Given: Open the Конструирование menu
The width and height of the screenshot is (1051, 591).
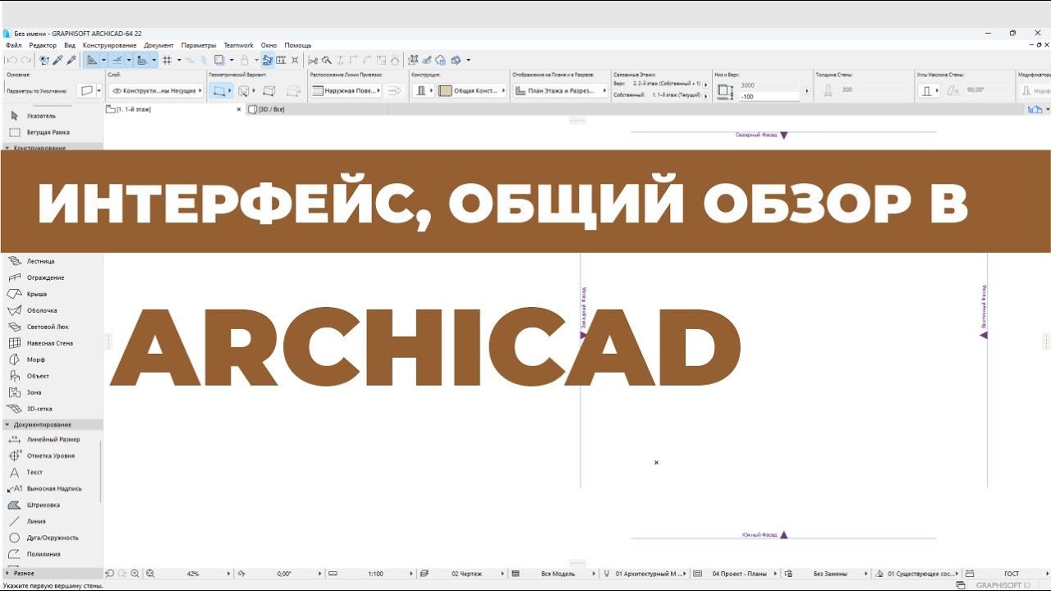Looking at the screenshot, I should [109, 45].
